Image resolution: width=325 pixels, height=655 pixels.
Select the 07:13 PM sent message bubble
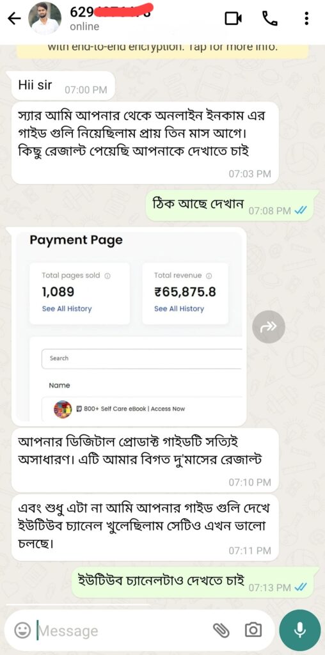point(195,582)
